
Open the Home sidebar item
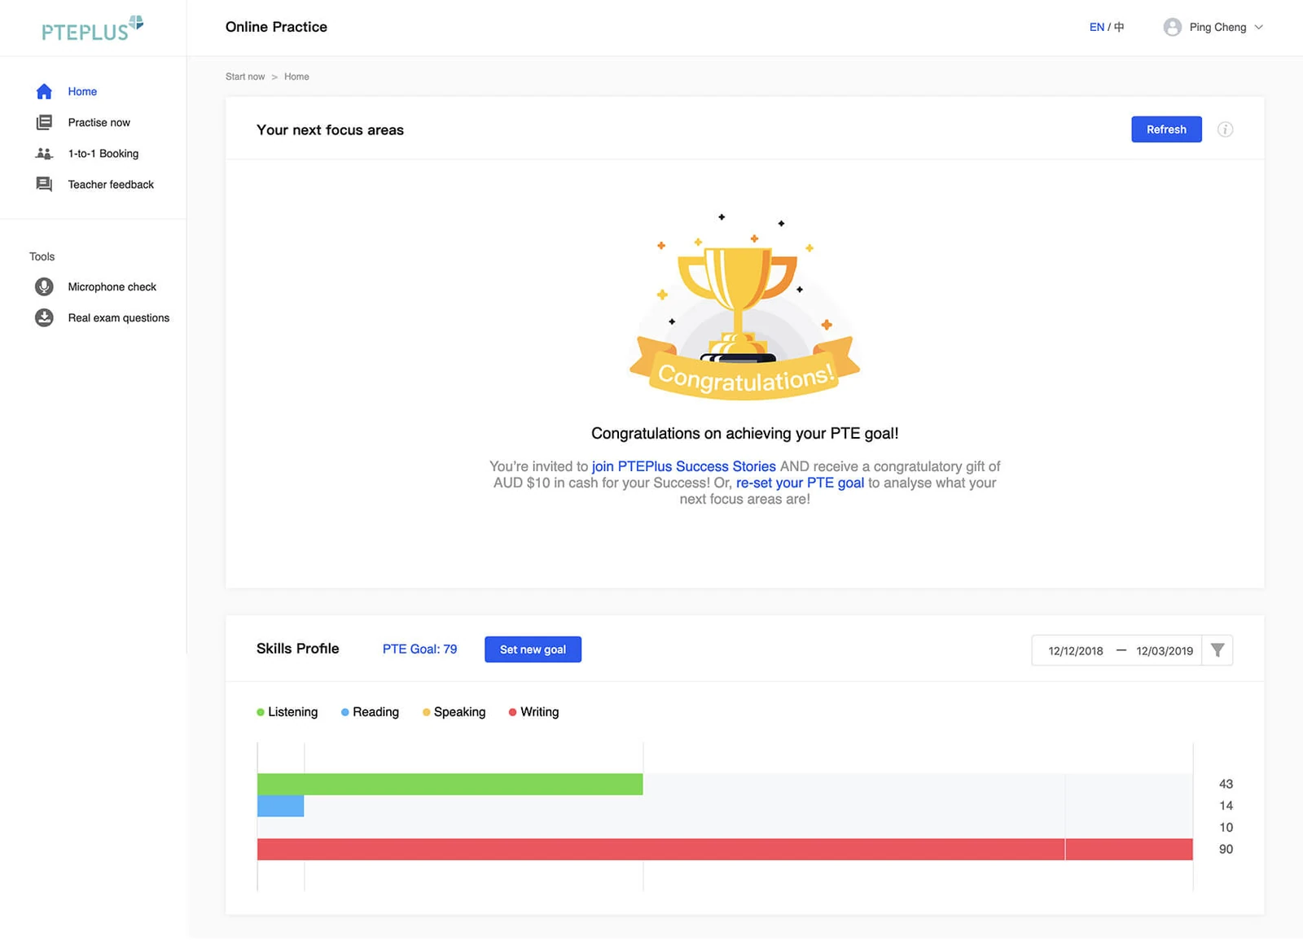(82, 91)
